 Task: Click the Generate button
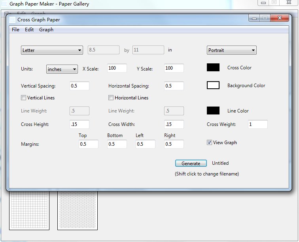coord(191,163)
